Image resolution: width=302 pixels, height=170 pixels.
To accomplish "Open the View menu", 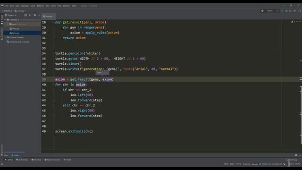I will [x=17, y=6].
